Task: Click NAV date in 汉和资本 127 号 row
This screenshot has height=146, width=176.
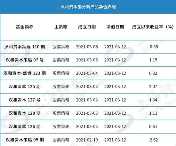Action: pyautogui.click(x=115, y=100)
